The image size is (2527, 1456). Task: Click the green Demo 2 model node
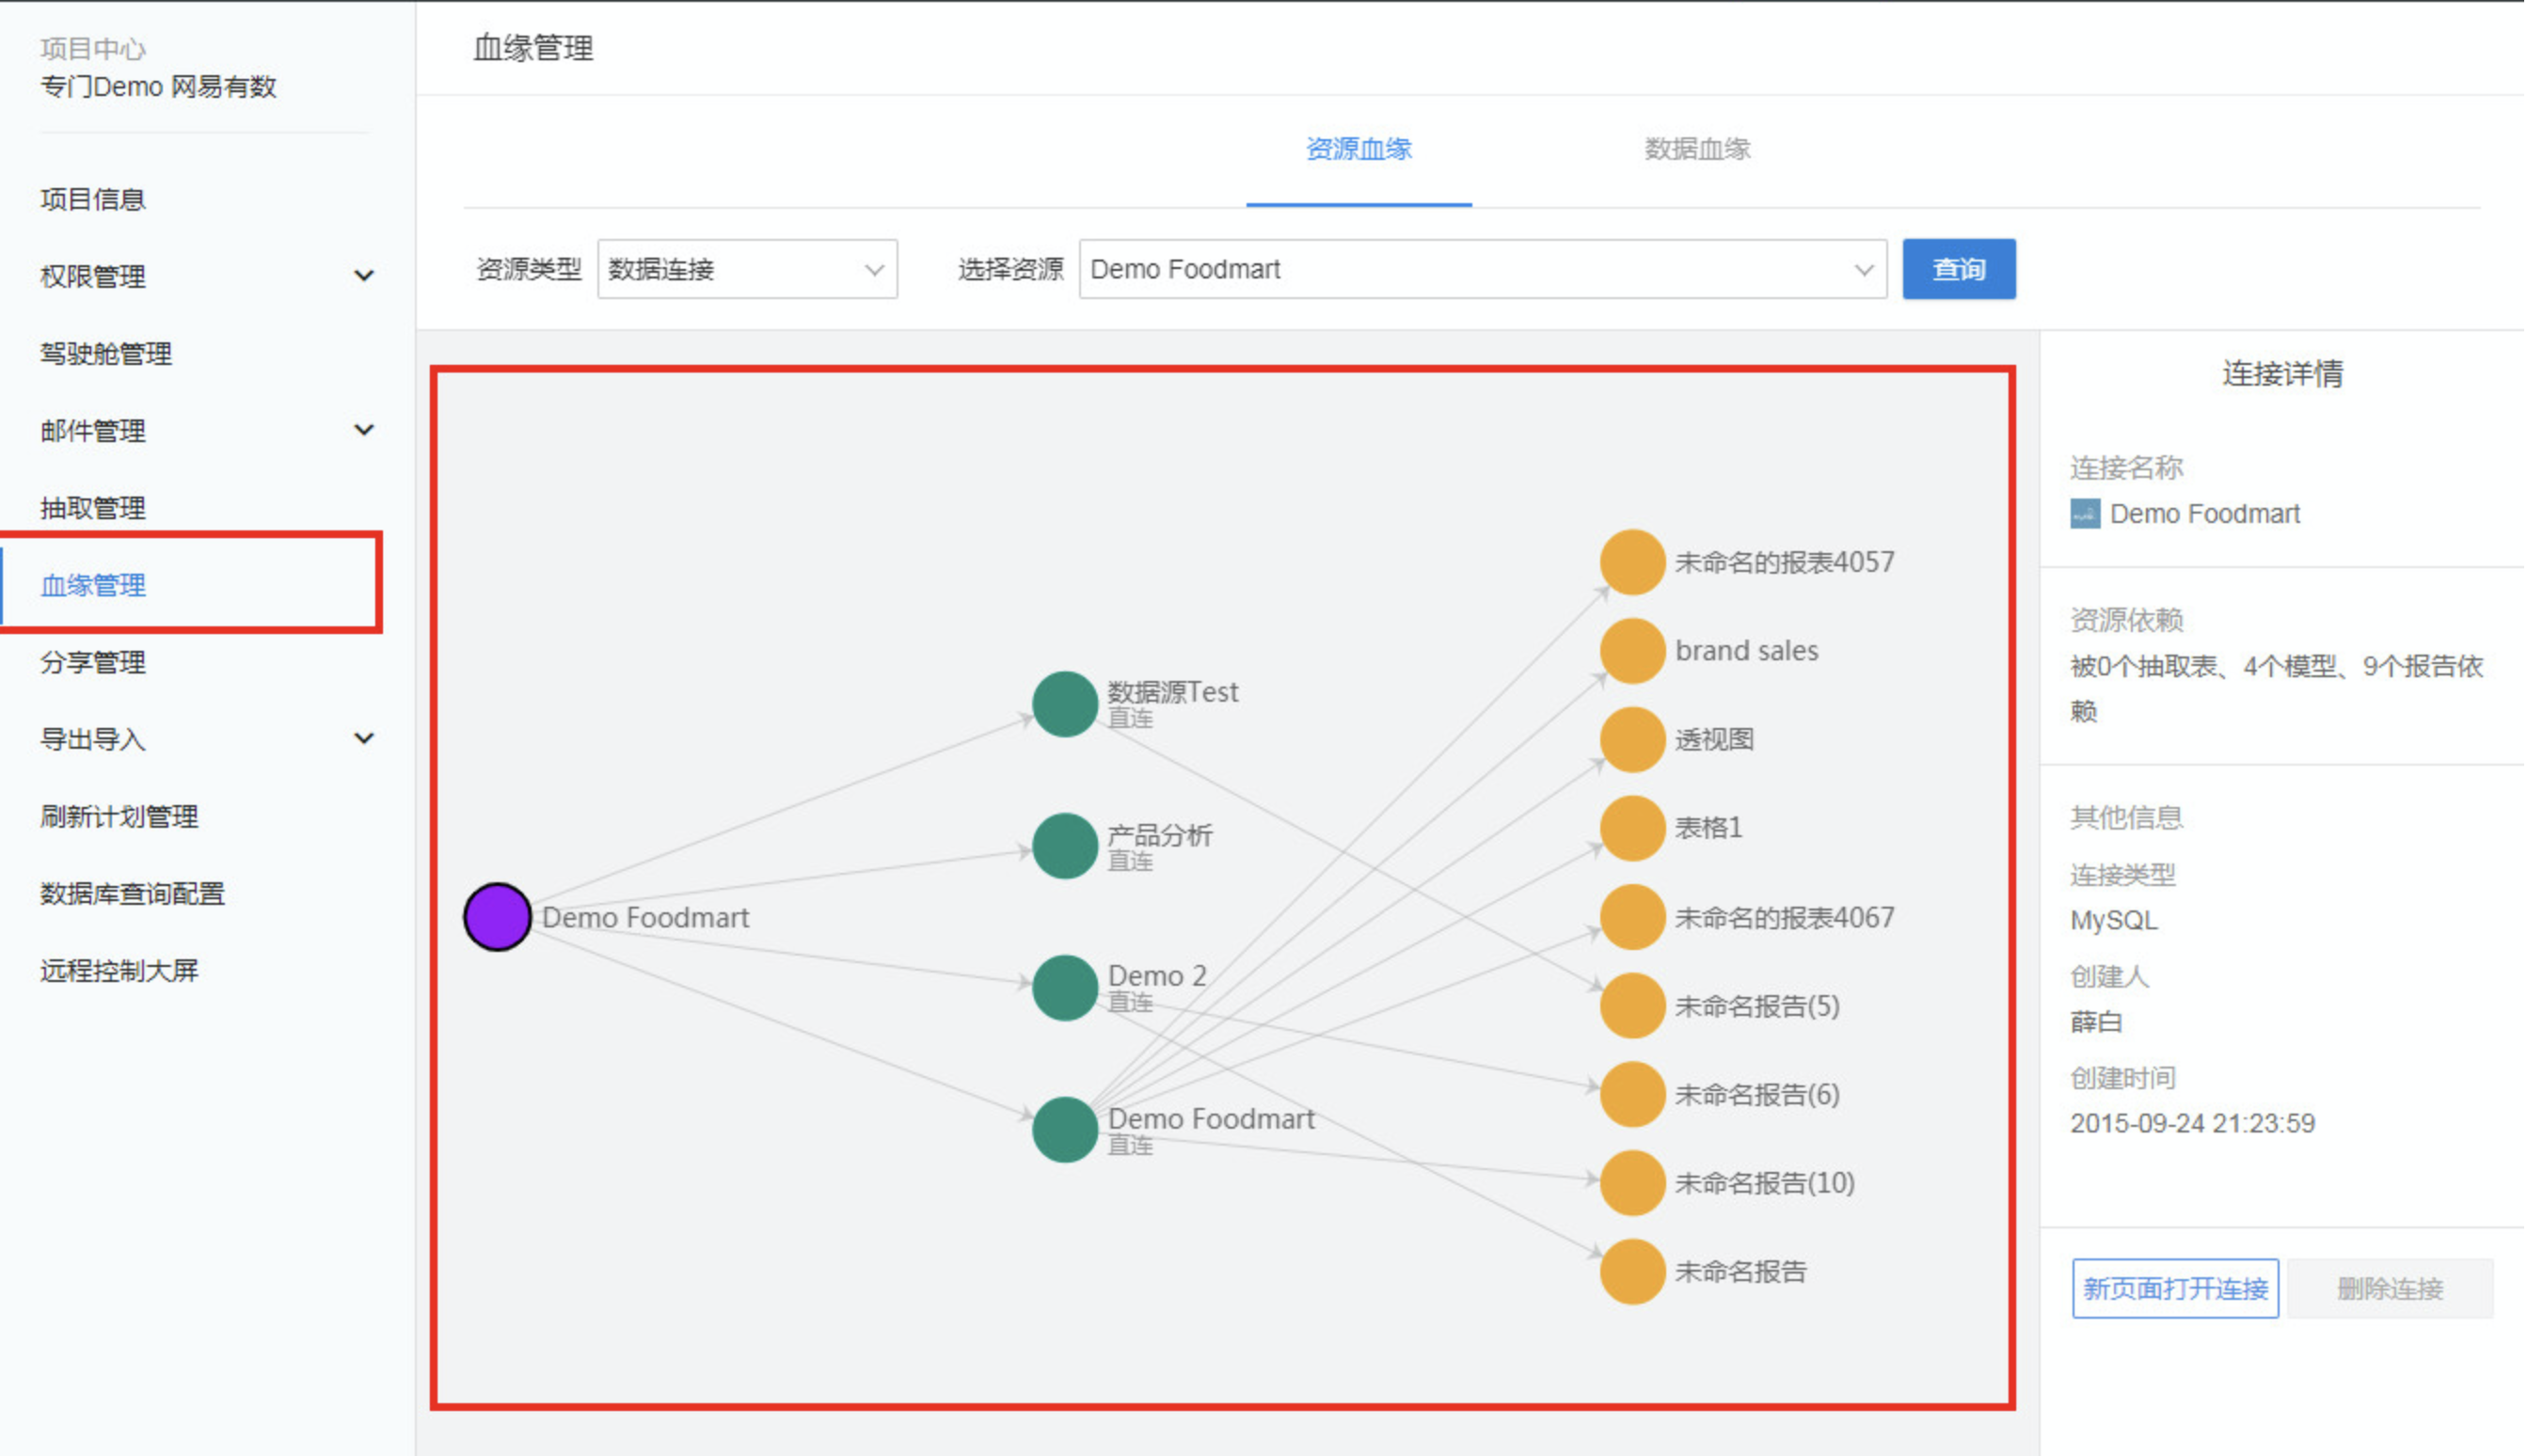coord(1065,988)
